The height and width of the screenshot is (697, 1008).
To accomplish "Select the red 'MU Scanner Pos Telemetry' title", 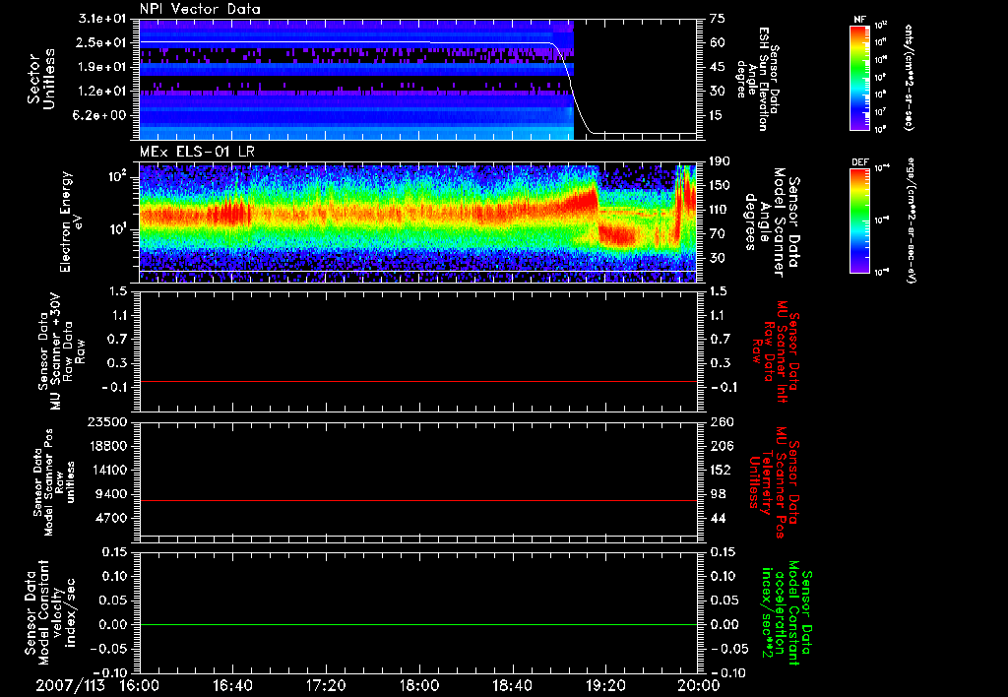I will (x=775, y=482).
